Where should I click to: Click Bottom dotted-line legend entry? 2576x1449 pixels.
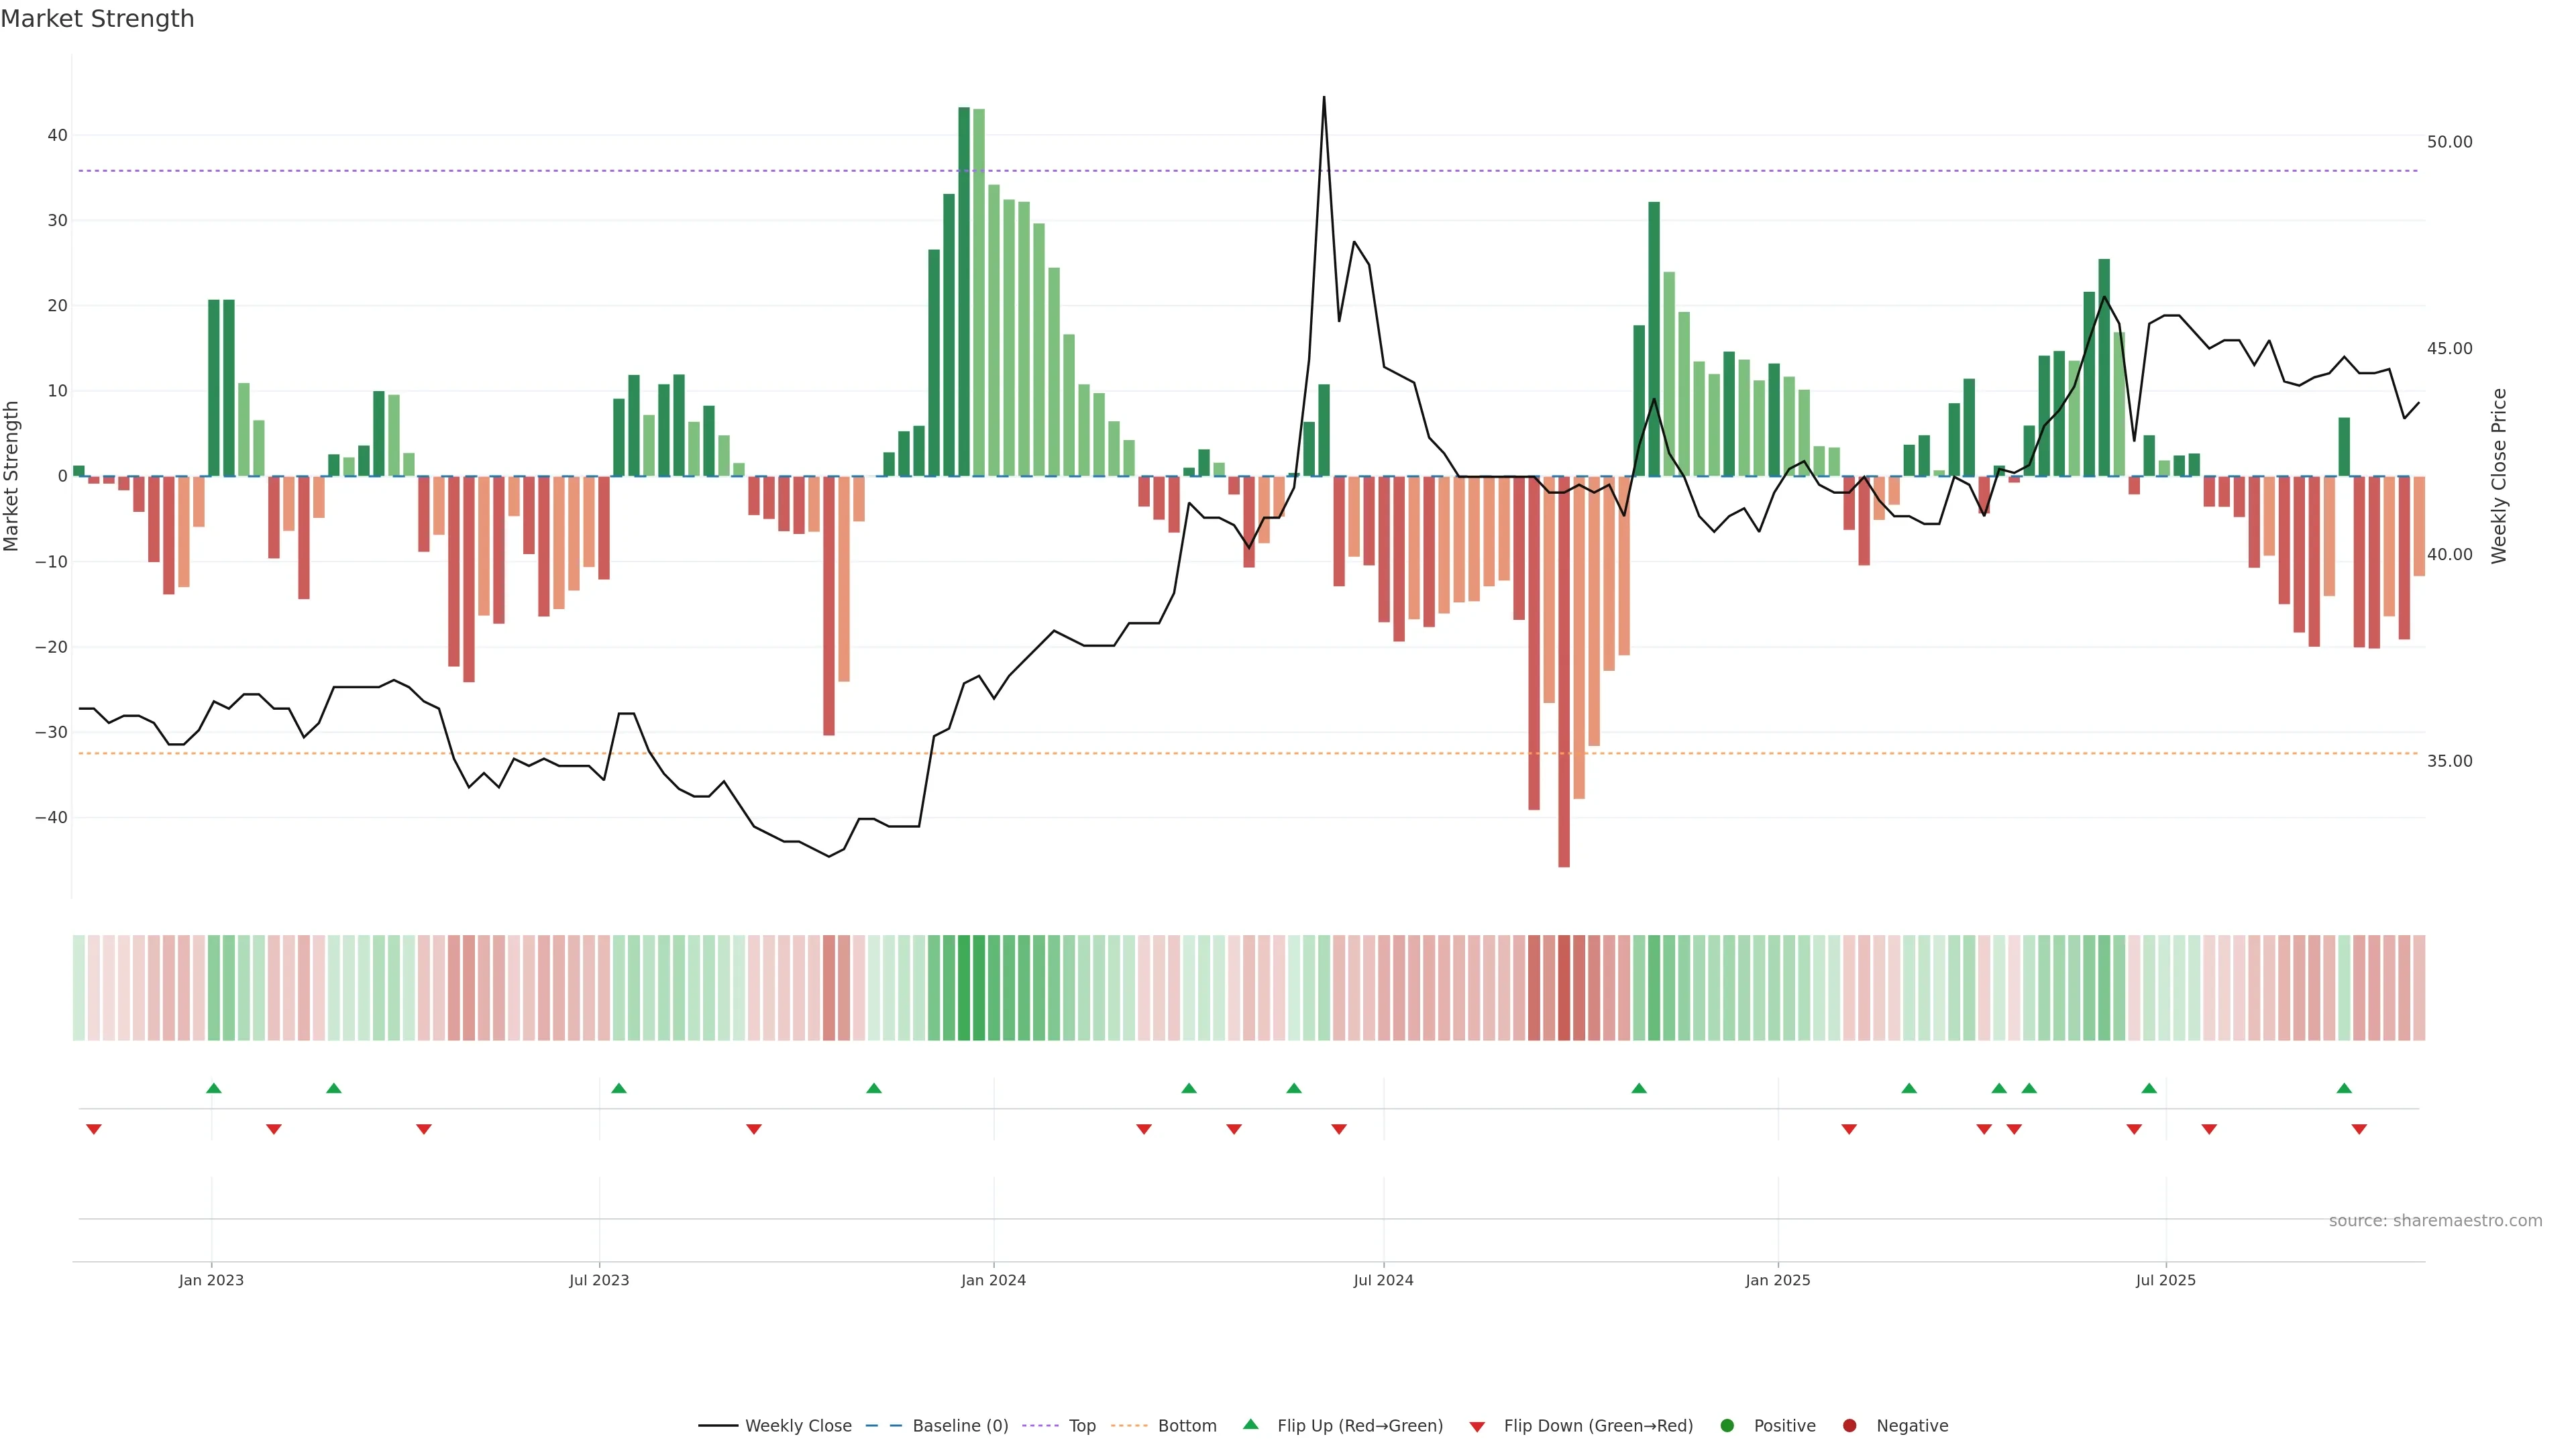[x=1186, y=1426]
